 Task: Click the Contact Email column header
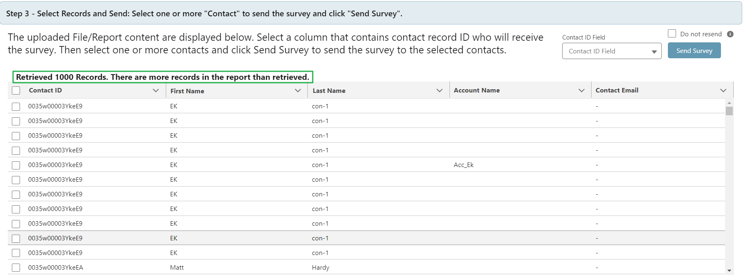coord(617,90)
